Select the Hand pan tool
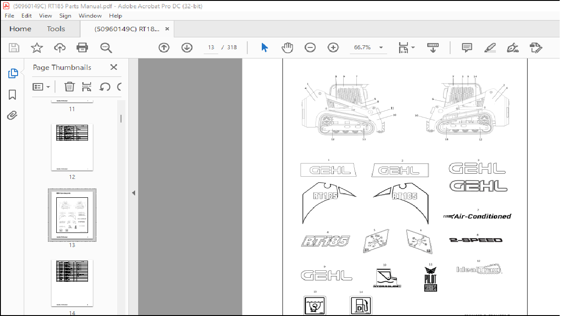 click(x=287, y=47)
